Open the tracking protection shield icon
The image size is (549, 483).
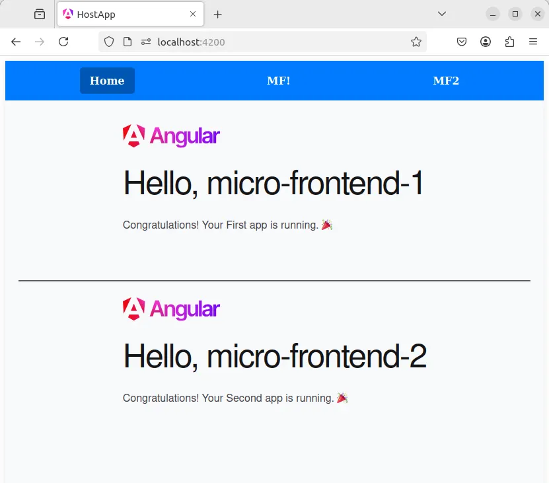(108, 41)
